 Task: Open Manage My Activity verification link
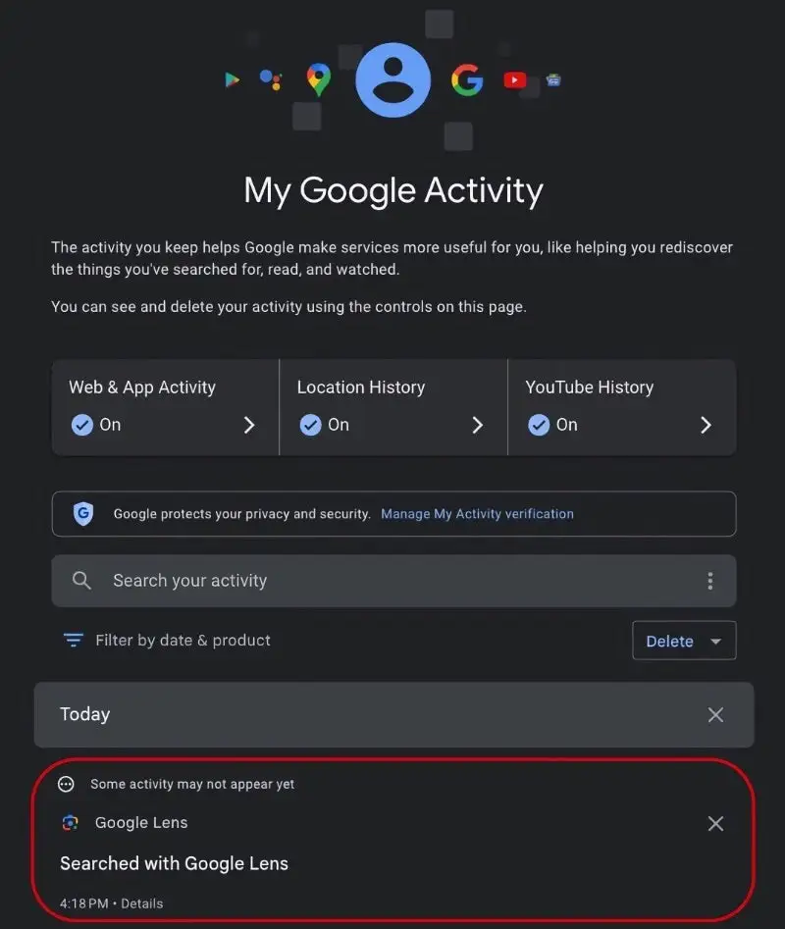pos(477,513)
